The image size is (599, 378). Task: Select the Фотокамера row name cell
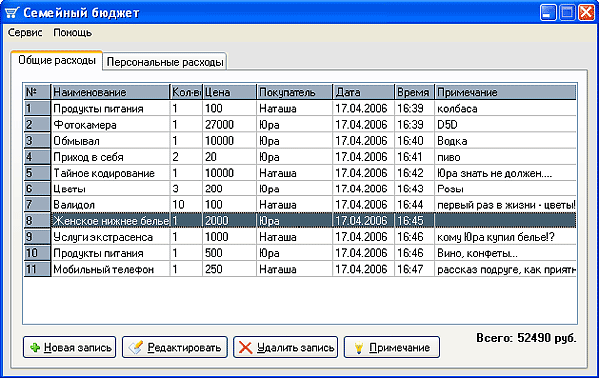click(110, 124)
